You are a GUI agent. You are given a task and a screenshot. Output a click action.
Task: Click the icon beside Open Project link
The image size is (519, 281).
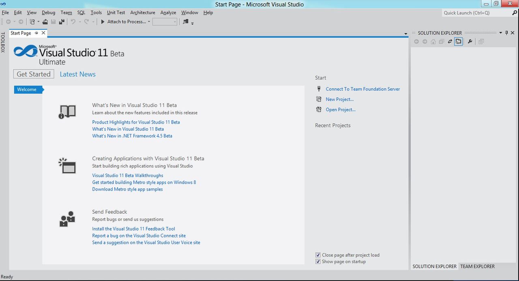pyautogui.click(x=319, y=110)
